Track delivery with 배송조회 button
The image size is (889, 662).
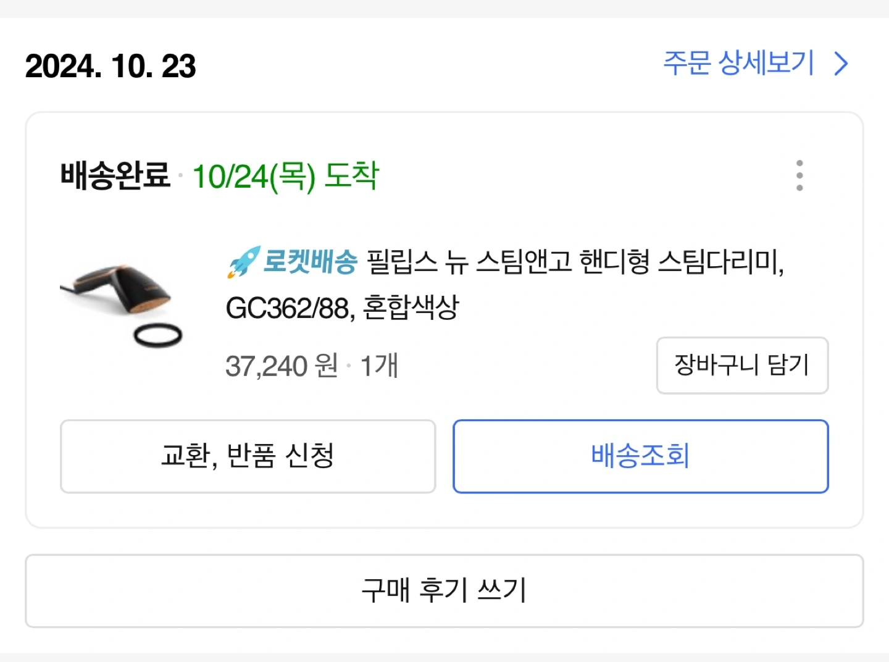(x=640, y=456)
